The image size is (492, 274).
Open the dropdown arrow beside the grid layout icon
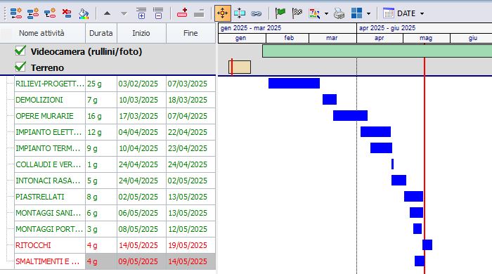[x=368, y=13]
